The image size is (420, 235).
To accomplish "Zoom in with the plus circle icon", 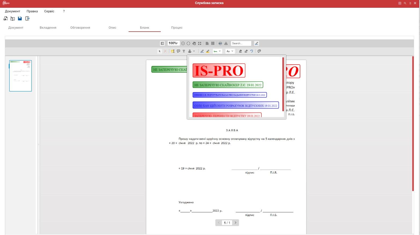I will (183, 43).
